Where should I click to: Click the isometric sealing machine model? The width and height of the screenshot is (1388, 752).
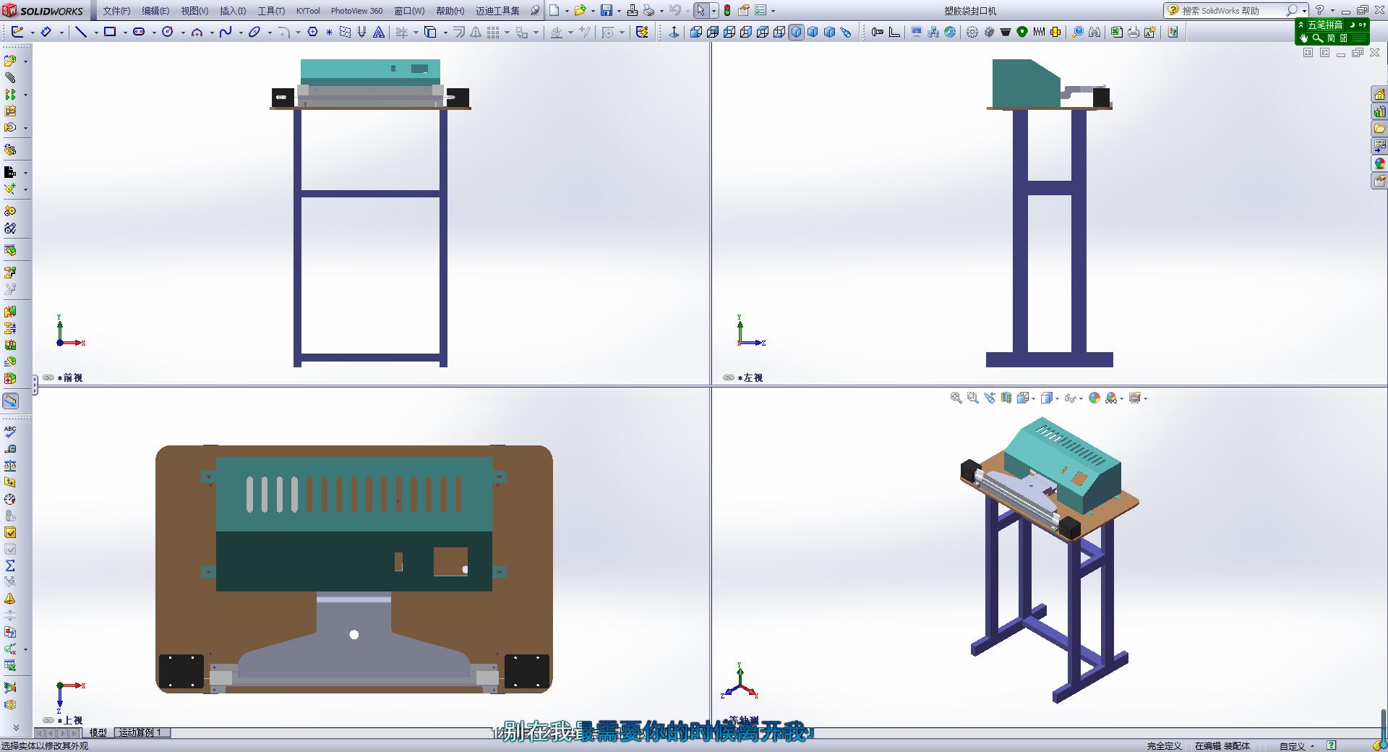[1050, 559]
